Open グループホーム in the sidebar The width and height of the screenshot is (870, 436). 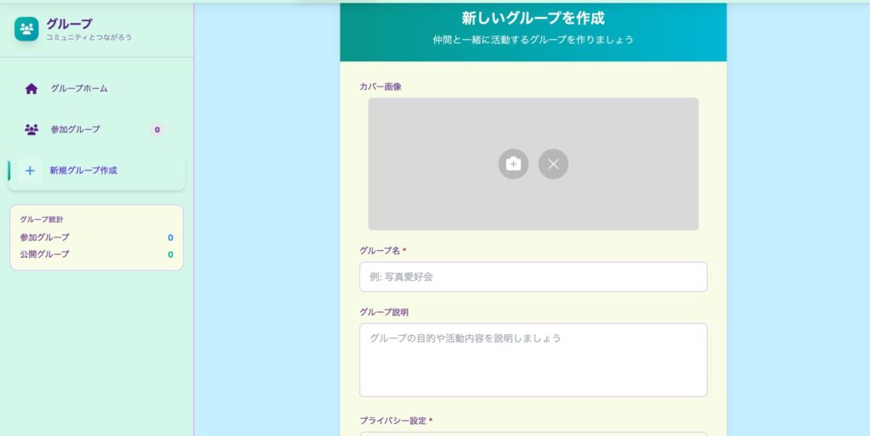(97, 88)
